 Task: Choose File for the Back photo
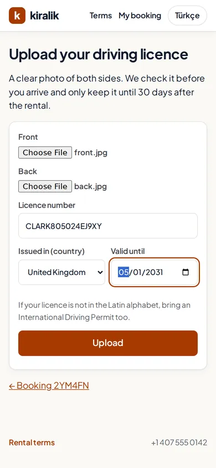click(x=45, y=186)
